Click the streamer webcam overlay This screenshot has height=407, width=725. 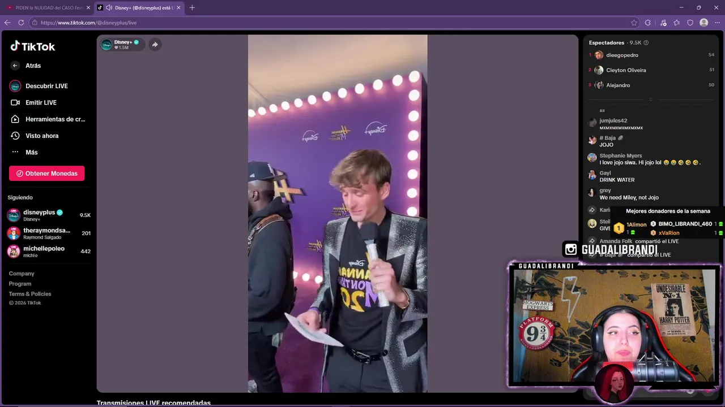tap(615, 326)
